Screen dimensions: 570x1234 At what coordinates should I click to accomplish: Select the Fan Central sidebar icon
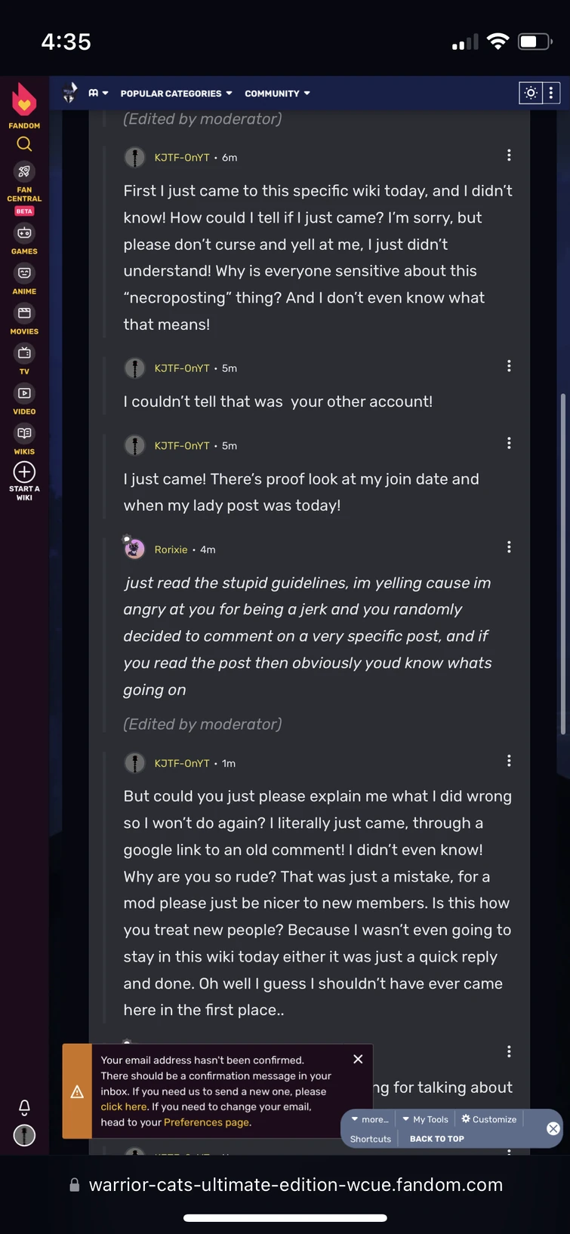point(23,171)
